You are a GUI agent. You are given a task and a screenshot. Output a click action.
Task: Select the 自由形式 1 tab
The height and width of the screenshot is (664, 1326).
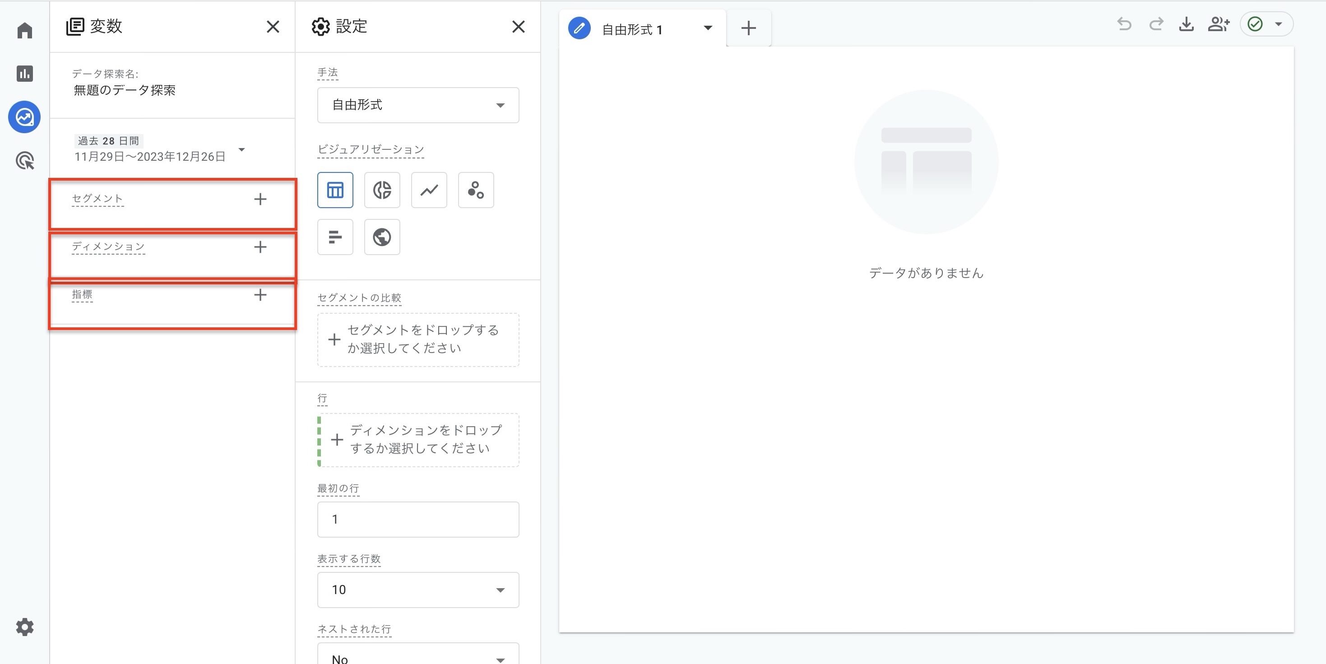tap(632, 29)
